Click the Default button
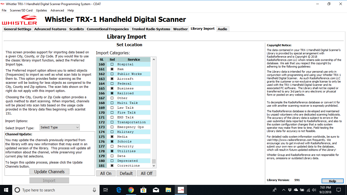 pos(126,173)
